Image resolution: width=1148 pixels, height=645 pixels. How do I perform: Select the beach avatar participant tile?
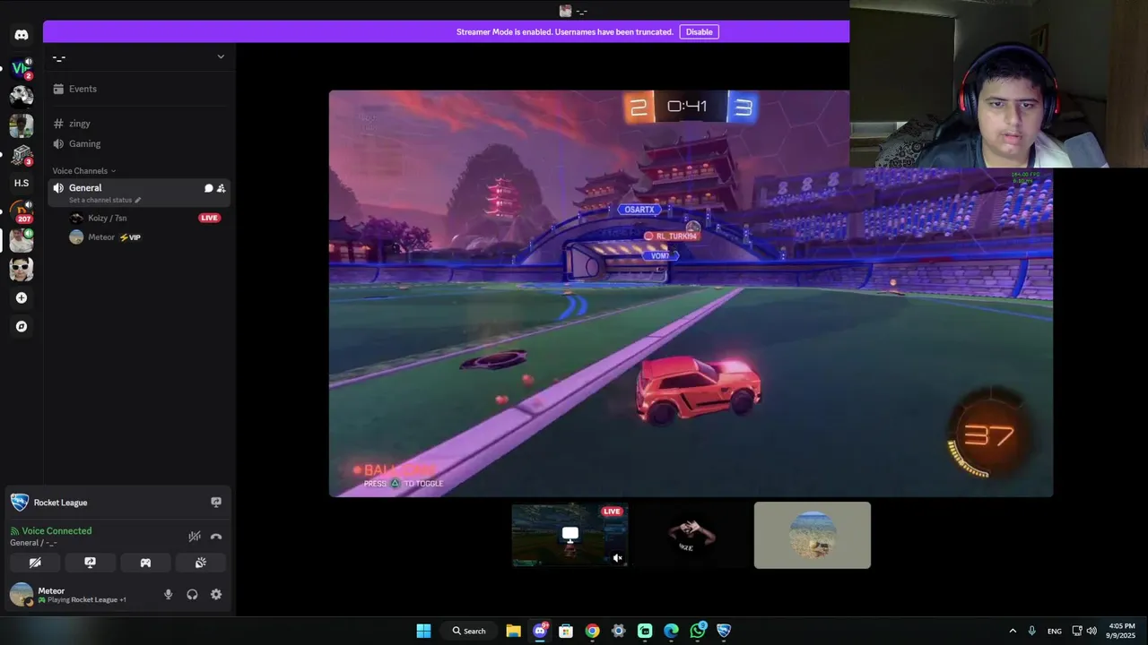(x=812, y=535)
